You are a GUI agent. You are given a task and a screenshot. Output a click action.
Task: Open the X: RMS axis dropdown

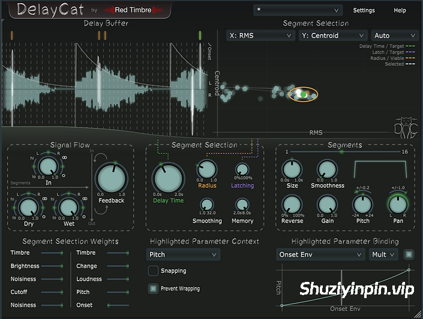pos(260,35)
